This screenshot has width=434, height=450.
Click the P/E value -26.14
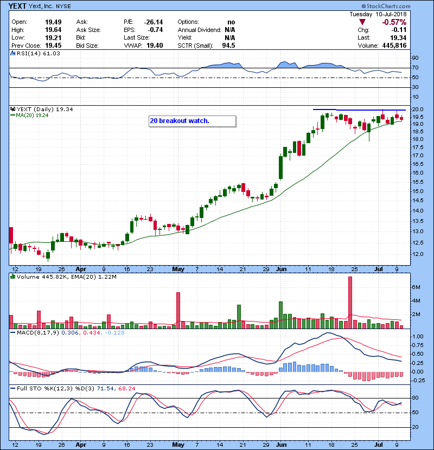[x=154, y=22]
